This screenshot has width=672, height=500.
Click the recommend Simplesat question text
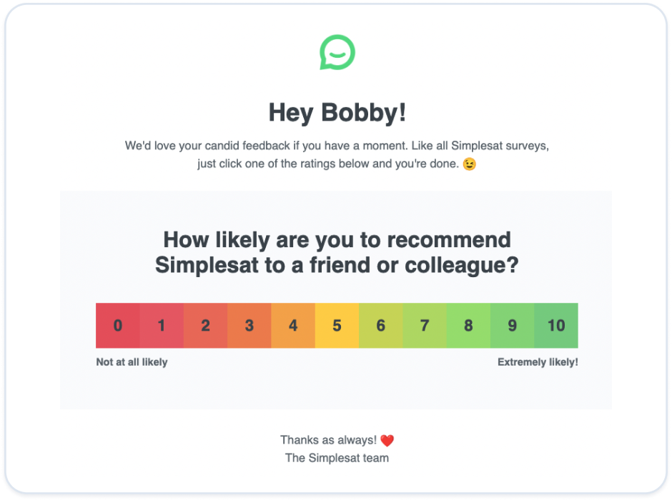337,252
